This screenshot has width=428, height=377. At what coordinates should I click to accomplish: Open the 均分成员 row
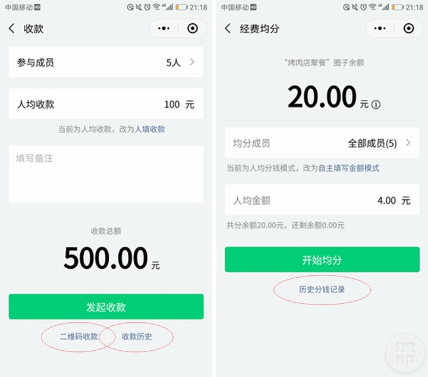pyautogui.click(x=322, y=143)
